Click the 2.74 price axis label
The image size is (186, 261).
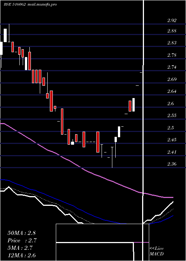click(172, 67)
